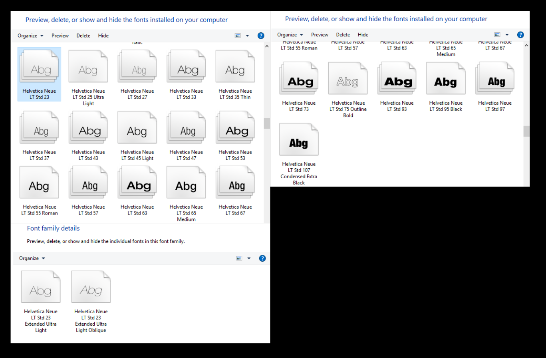546x358 pixels.
Task: Open help in the right fonts window
Action: coord(520,35)
